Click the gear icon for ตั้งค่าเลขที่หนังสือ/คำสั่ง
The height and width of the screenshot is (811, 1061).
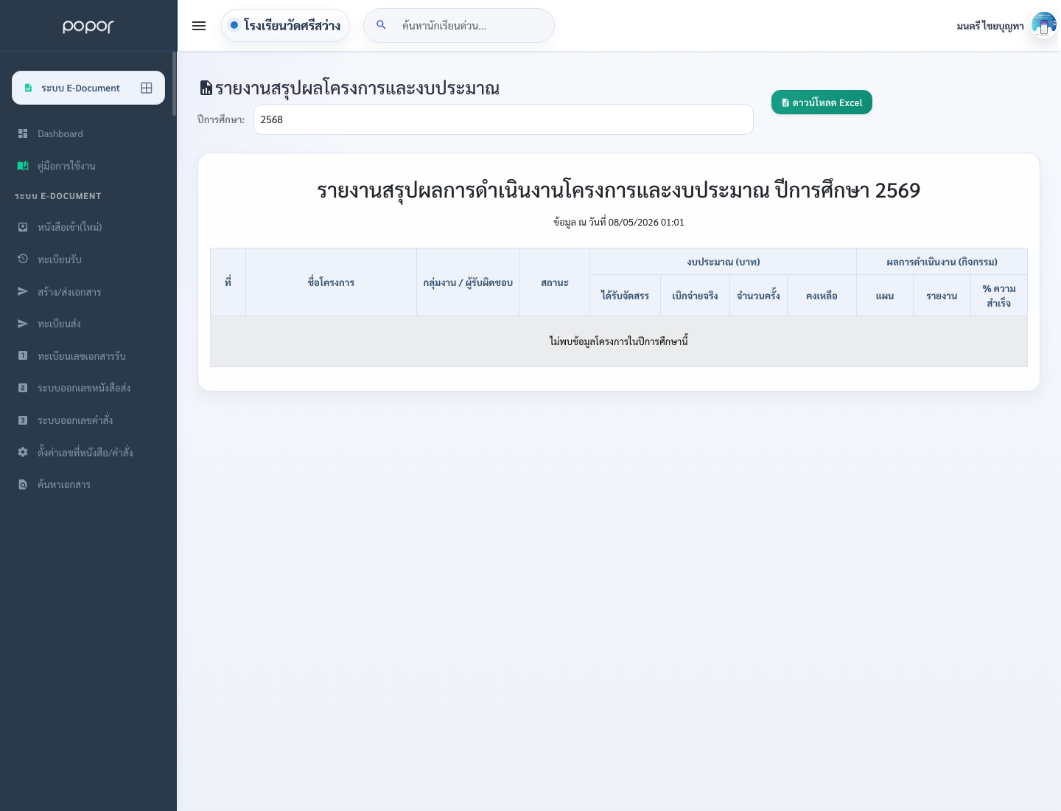23,452
